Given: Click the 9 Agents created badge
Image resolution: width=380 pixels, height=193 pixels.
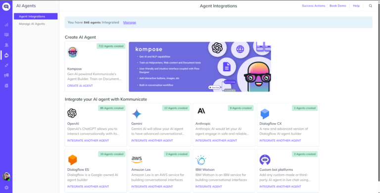Looking at the screenshot, I should (240, 108).
